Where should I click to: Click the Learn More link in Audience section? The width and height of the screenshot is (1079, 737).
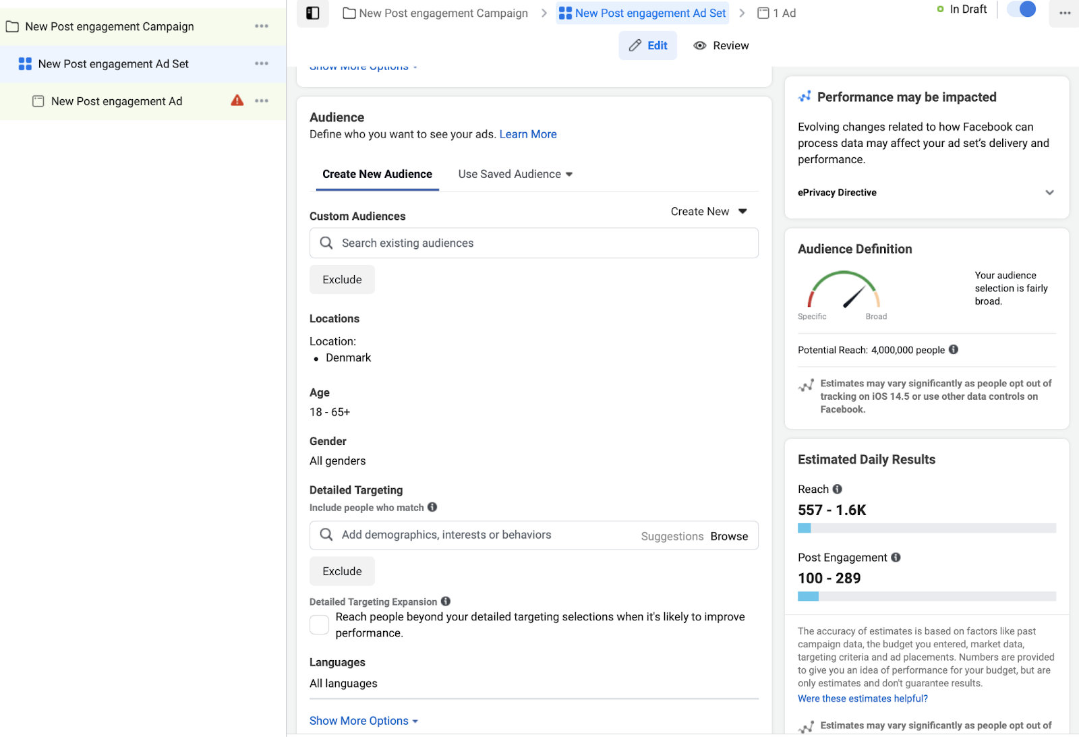(528, 134)
